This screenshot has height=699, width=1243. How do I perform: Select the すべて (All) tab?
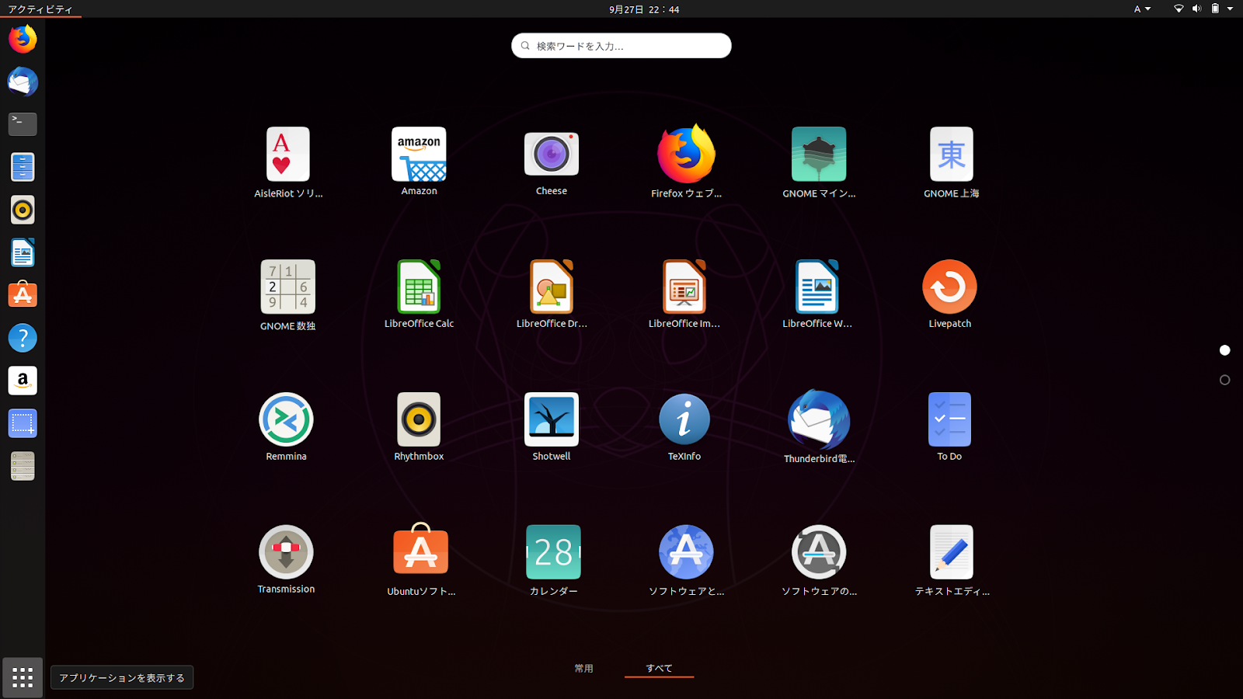pyautogui.click(x=659, y=668)
